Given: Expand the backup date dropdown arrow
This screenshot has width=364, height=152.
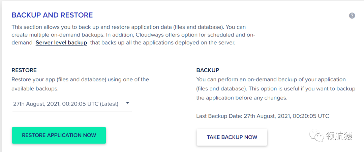Looking at the screenshot, I should pos(127,103).
